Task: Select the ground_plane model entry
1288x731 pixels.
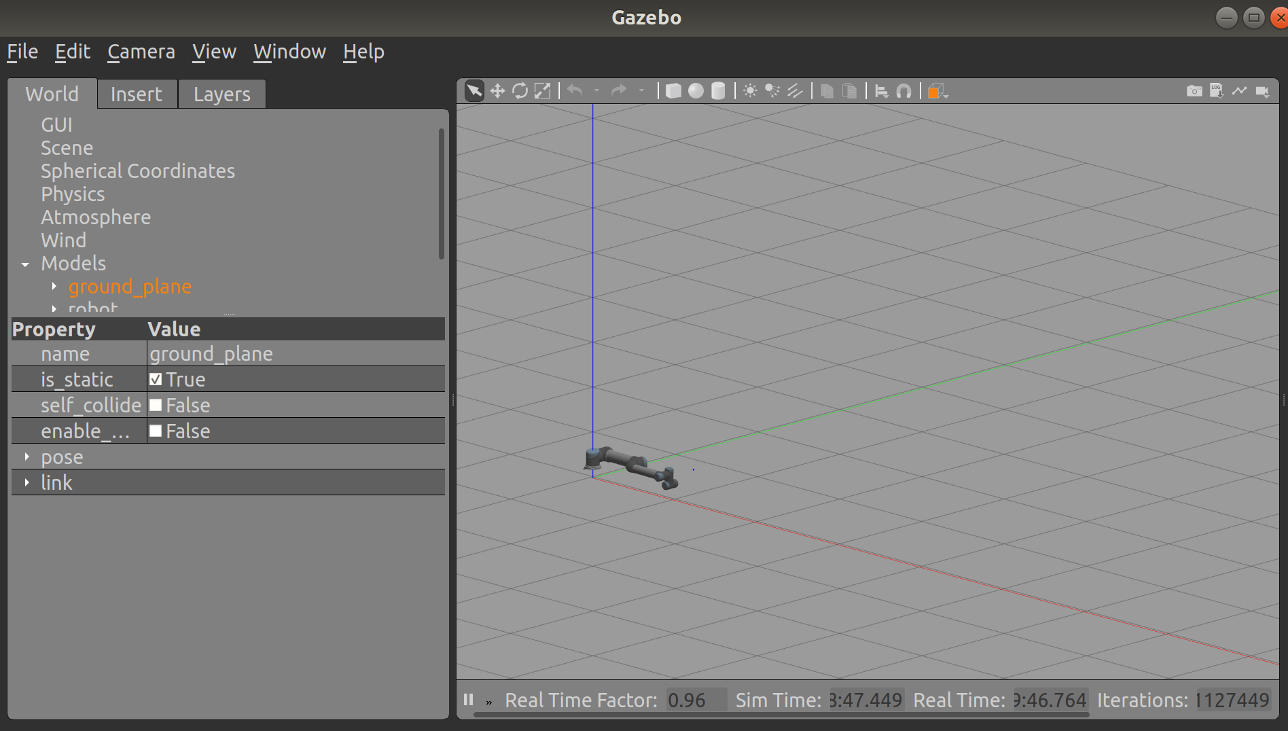Action: [130, 287]
